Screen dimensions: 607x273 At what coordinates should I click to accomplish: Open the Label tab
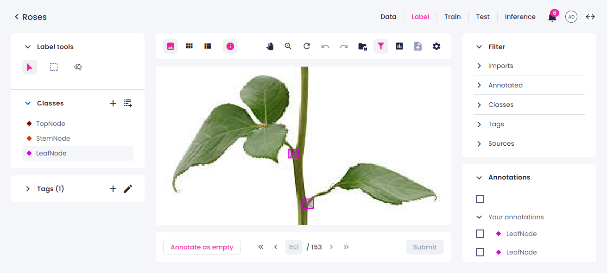420,17
